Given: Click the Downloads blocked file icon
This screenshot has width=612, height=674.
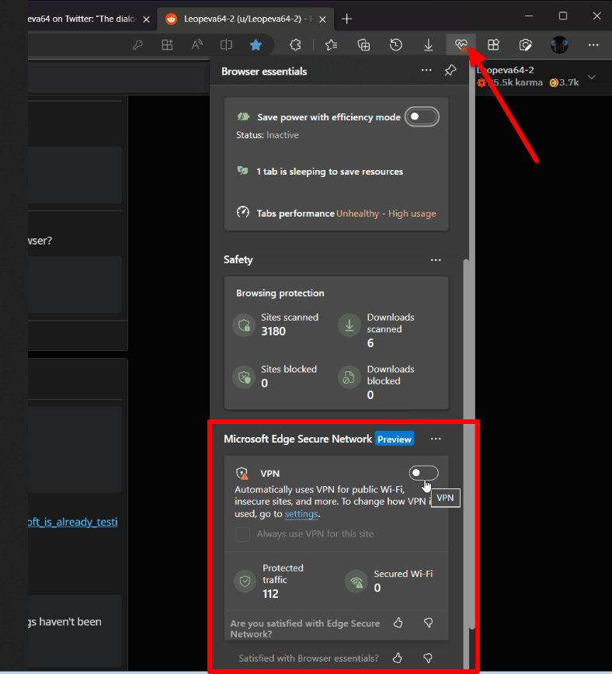Looking at the screenshot, I should 349,377.
